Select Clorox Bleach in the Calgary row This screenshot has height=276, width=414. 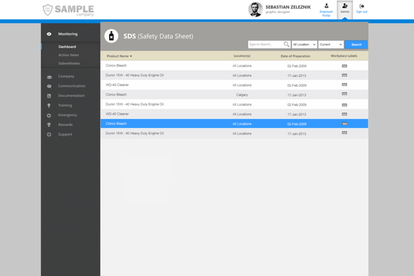[x=116, y=94]
